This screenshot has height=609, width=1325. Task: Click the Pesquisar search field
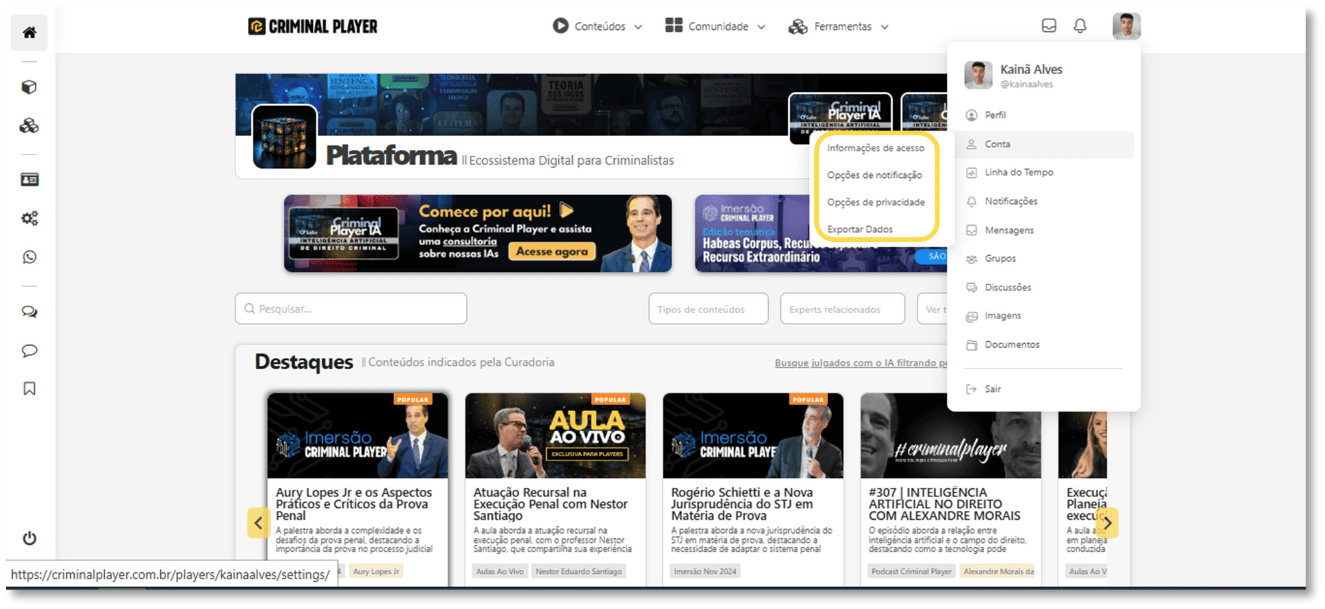pos(351,309)
